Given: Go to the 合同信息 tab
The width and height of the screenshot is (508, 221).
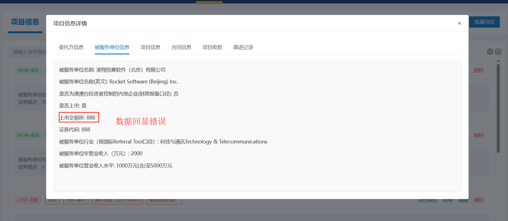Looking at the screenshot, I should coord(181,47).
